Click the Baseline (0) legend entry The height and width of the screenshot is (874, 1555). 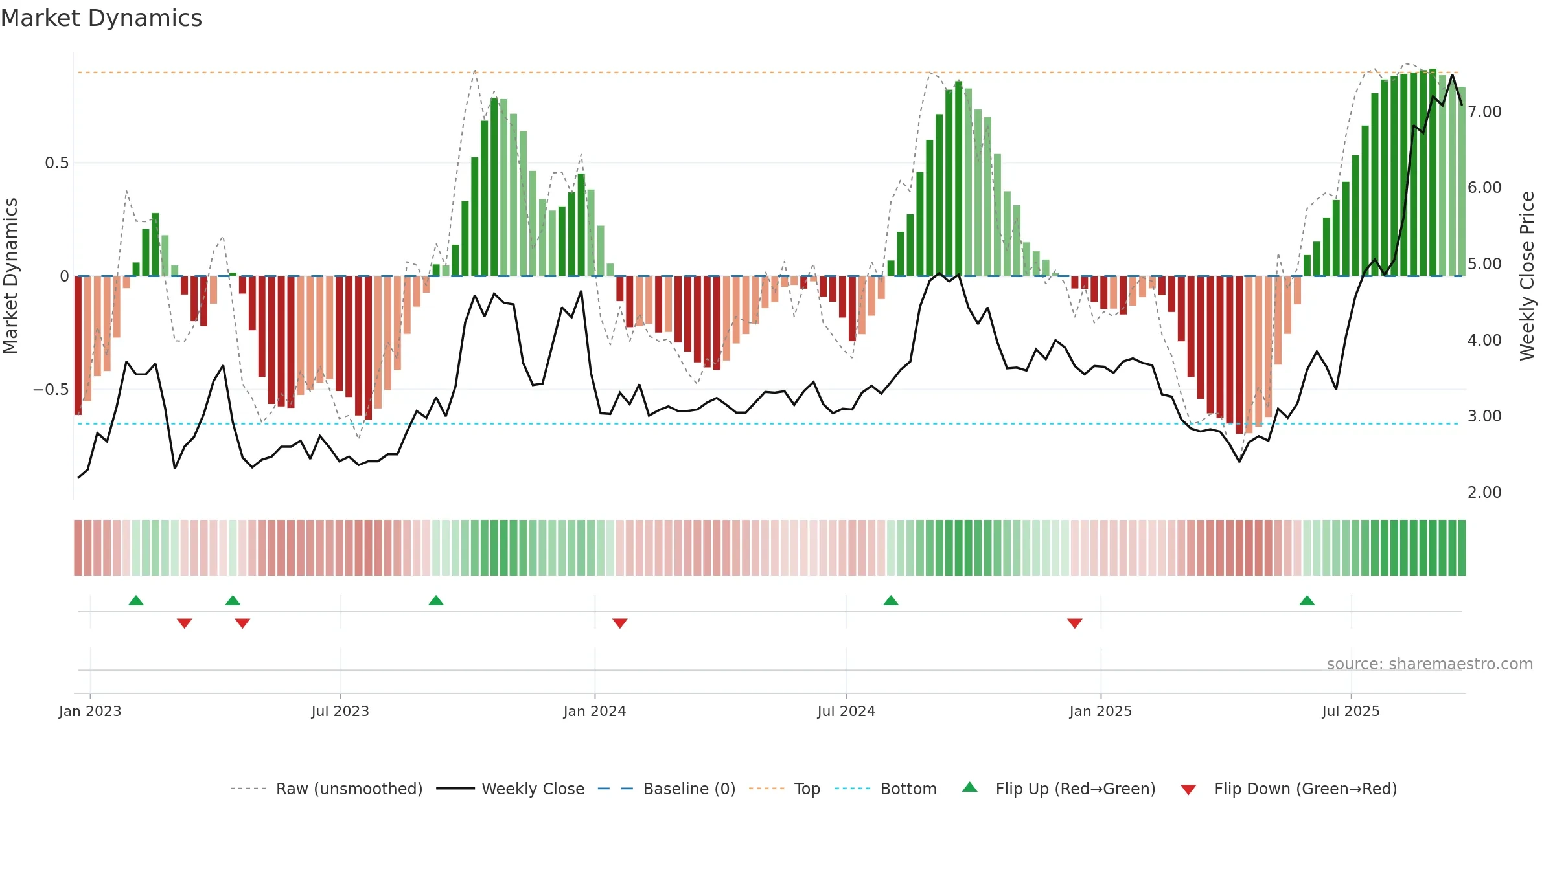point(667,789)
